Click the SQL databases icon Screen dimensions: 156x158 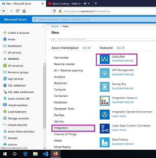click(x=5, y=85)
